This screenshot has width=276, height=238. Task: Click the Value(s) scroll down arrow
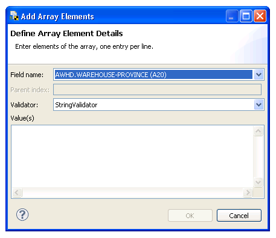pos(258,182)
